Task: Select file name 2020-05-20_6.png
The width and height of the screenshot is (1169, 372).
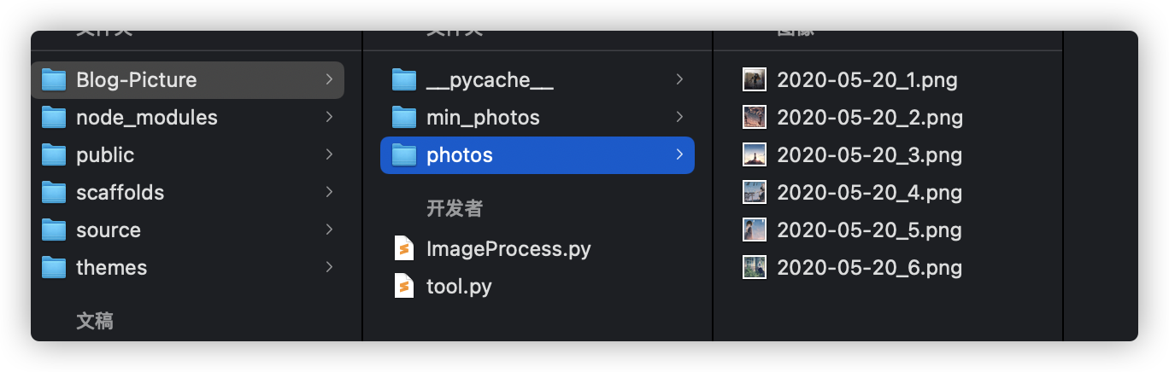Action: 870,268
